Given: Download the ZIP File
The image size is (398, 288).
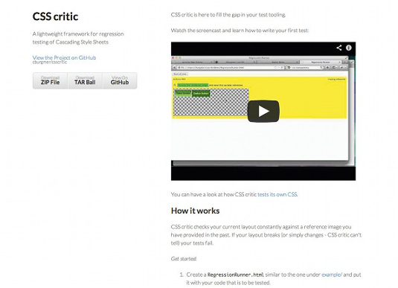Looking at the screenshot, I should click(x=51, y=80).
